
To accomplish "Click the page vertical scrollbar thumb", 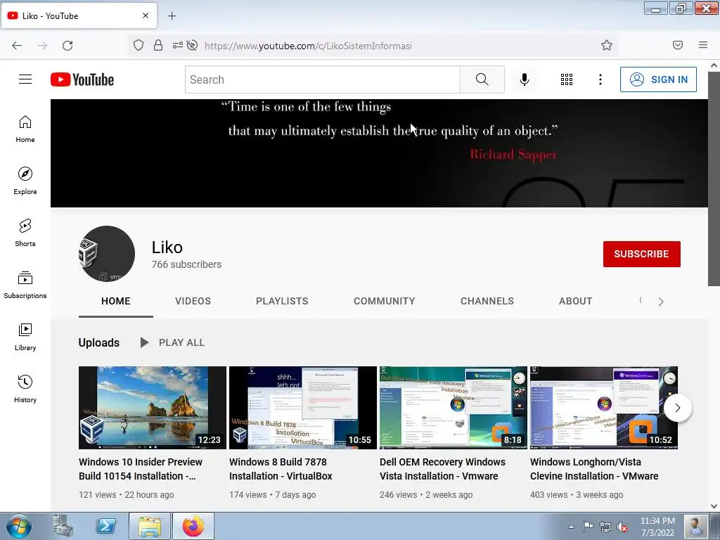I will (x=714, y=179).
